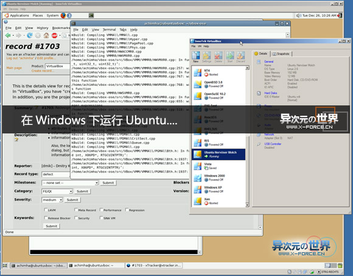Click Settings icon in VirtualBox toolbar

tap(206, 57)
